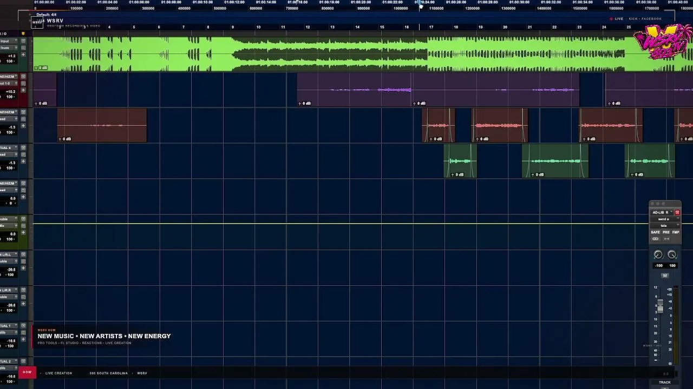The height and width of the screenshot is (389, 693).
Task: Click the plus icon on the TUAL 1 track
Action: pos(23,340)
